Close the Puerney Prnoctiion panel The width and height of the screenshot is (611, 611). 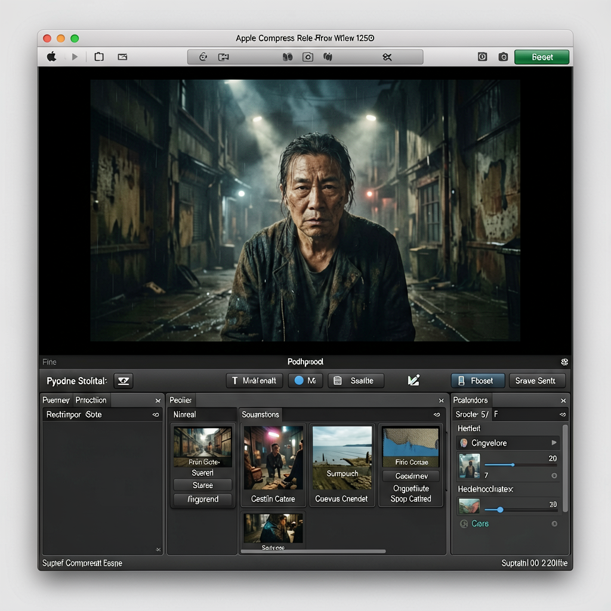tap(158, 400)
